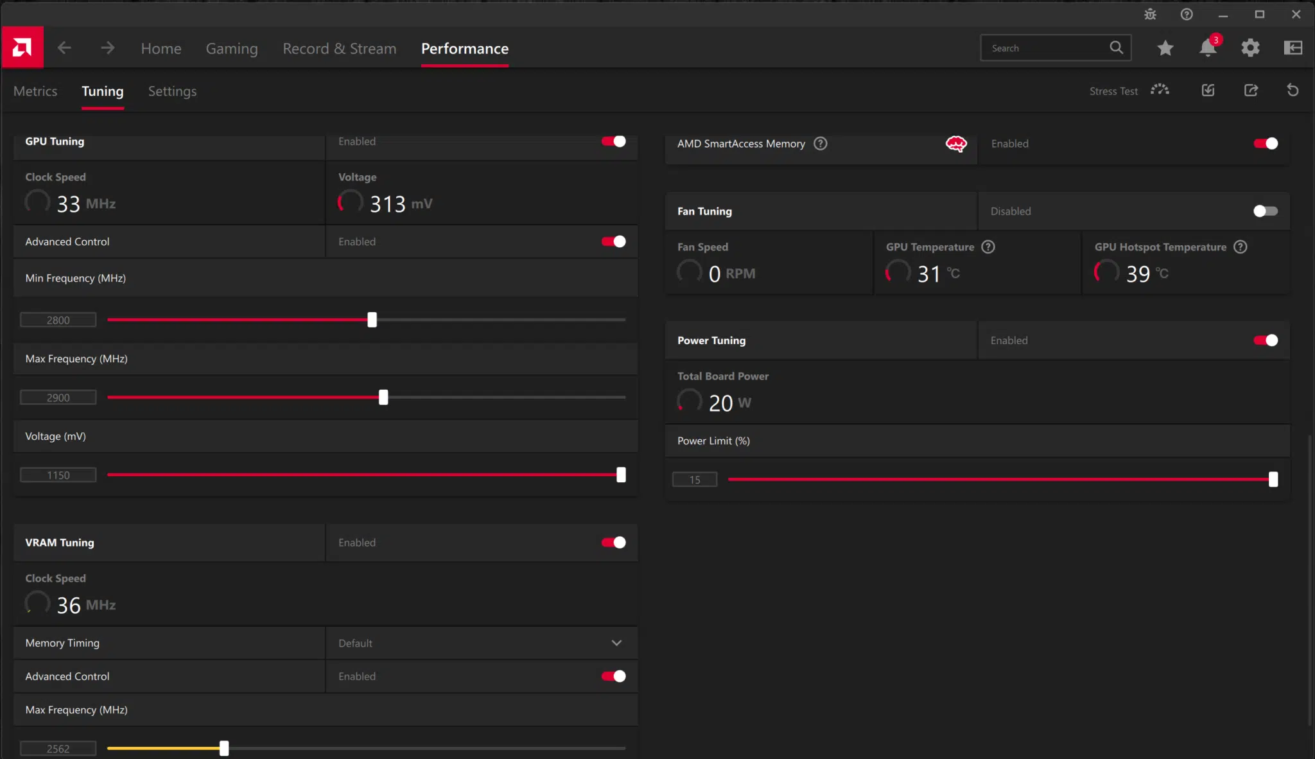This screenshot has height=759, width=1315.
Task: Turn off VRAM Advanced Control toggle
Action: tap(614, 676)
